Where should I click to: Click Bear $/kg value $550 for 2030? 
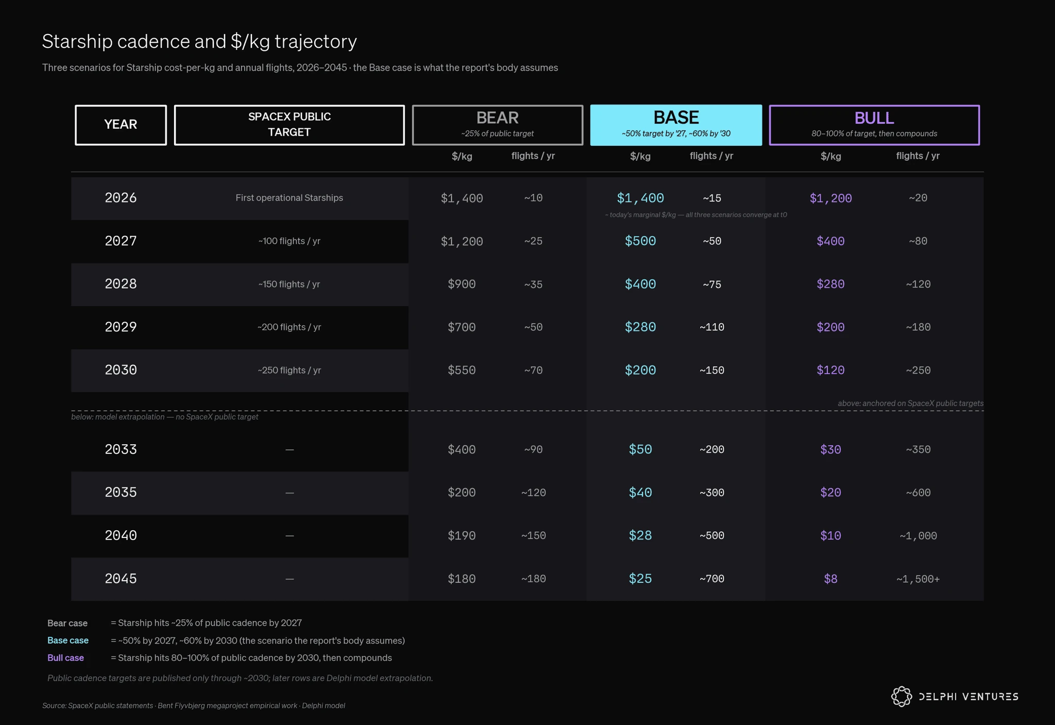[x=462, y=370]
